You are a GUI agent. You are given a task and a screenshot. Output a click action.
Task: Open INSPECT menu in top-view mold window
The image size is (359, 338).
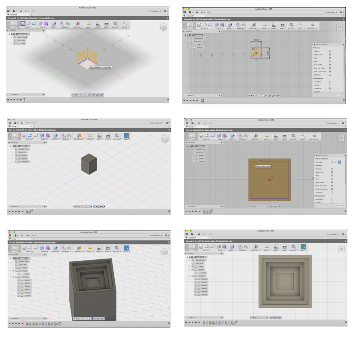click(267, 250)
